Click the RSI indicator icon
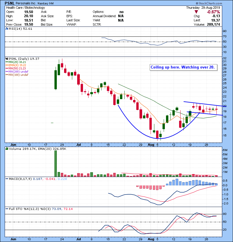Screen dimensions: 233x242 click(x=7, y=29)
